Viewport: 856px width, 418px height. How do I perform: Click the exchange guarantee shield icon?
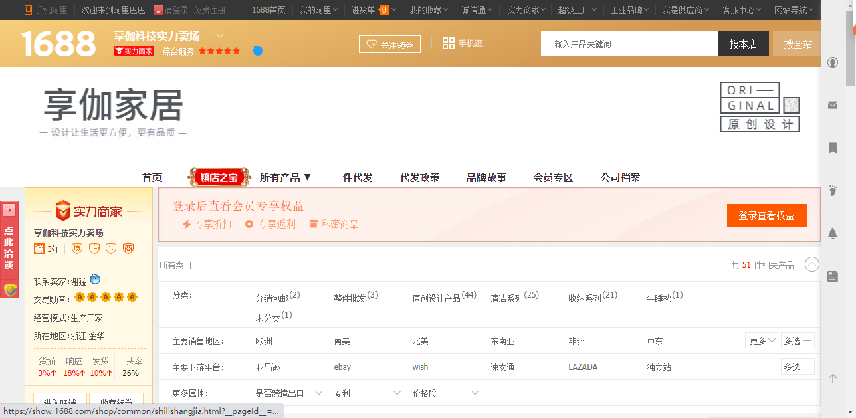111,249
